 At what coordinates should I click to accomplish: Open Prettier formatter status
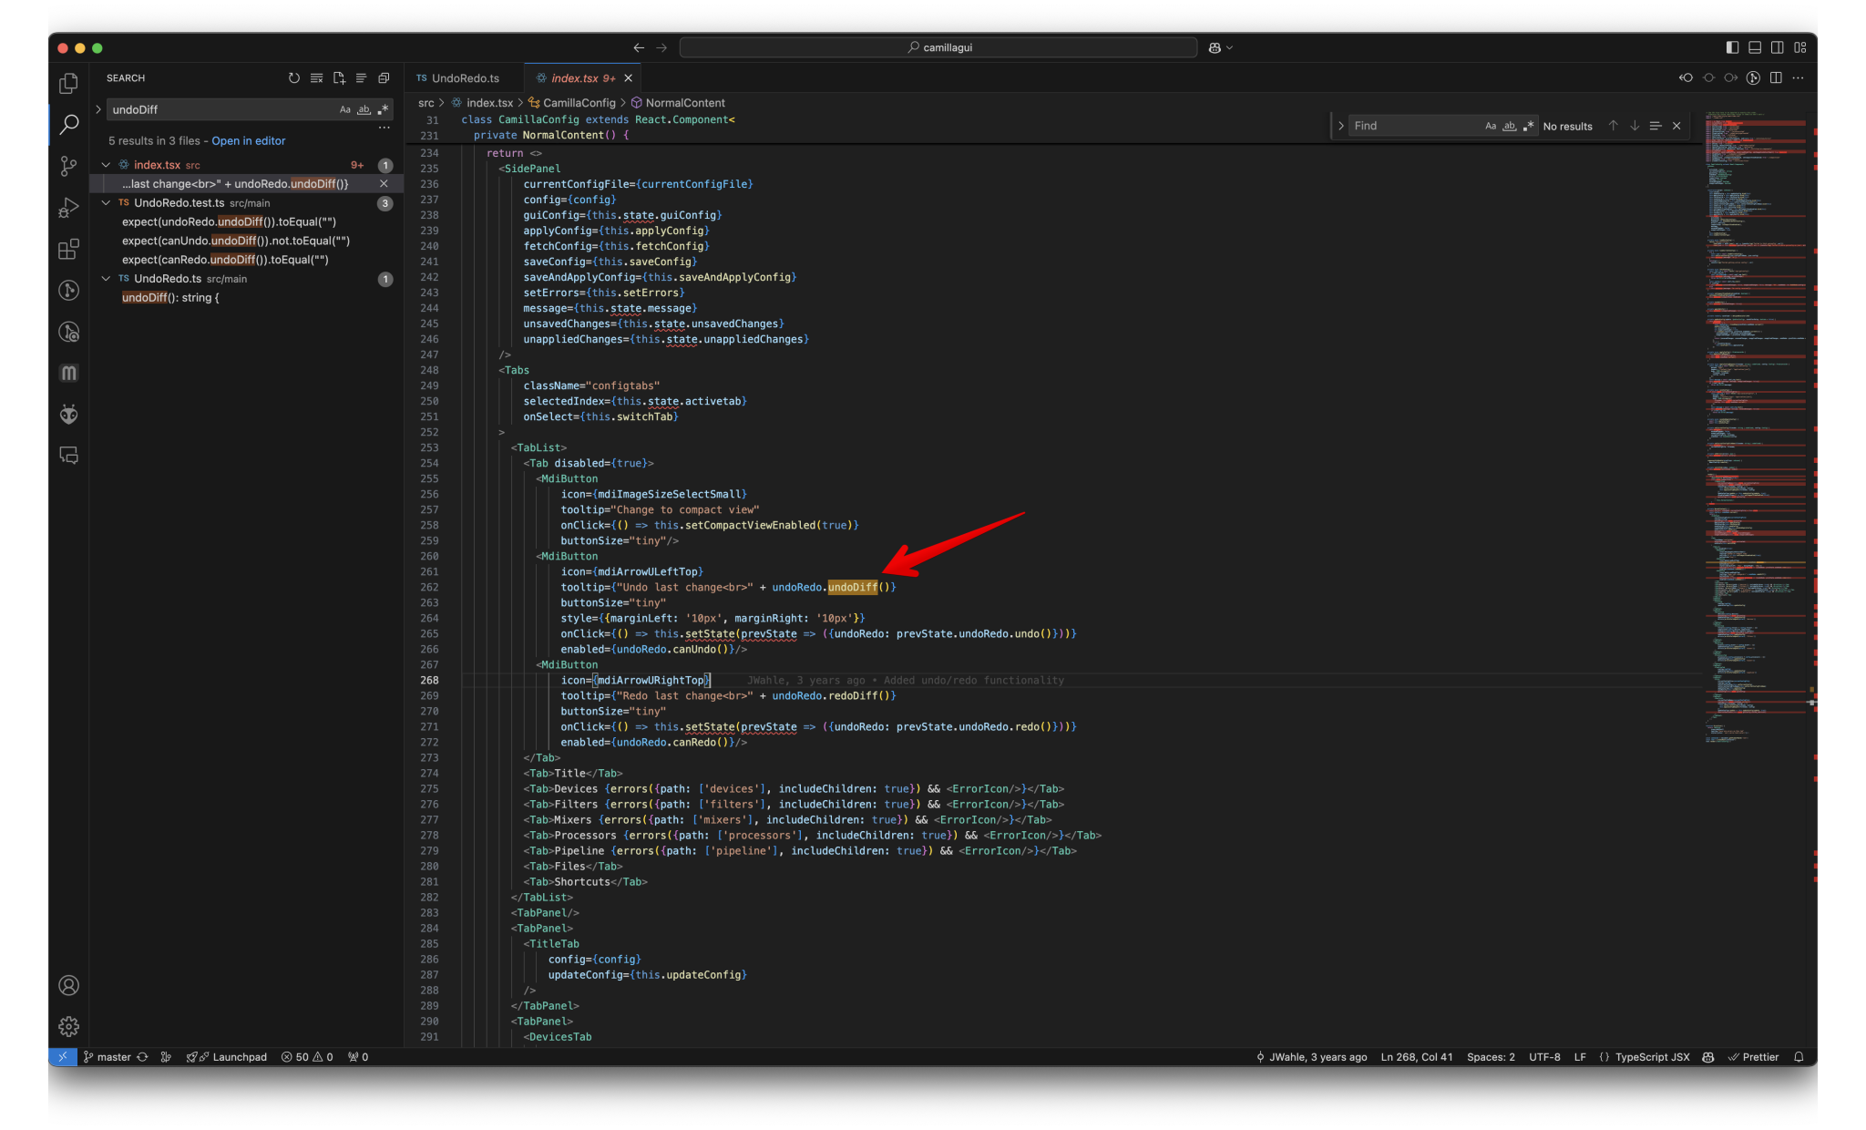[1753, 1057]
